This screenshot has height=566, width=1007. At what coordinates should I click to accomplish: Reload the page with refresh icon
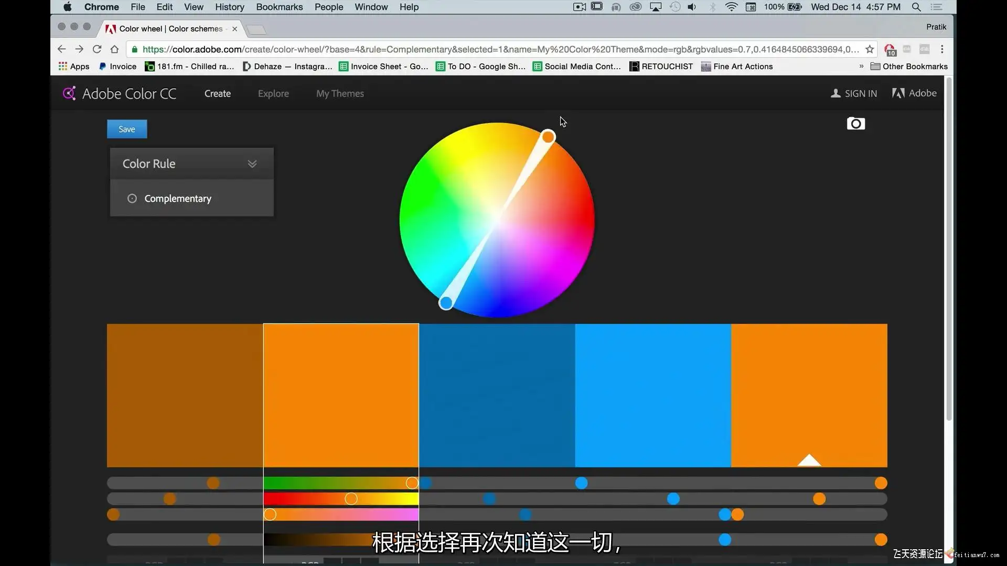(x=97, y=49)
